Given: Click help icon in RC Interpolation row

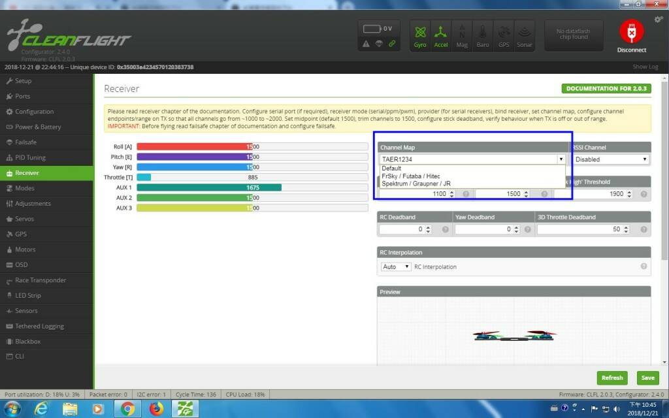Looking at the screenshot, I should [644, 266].
